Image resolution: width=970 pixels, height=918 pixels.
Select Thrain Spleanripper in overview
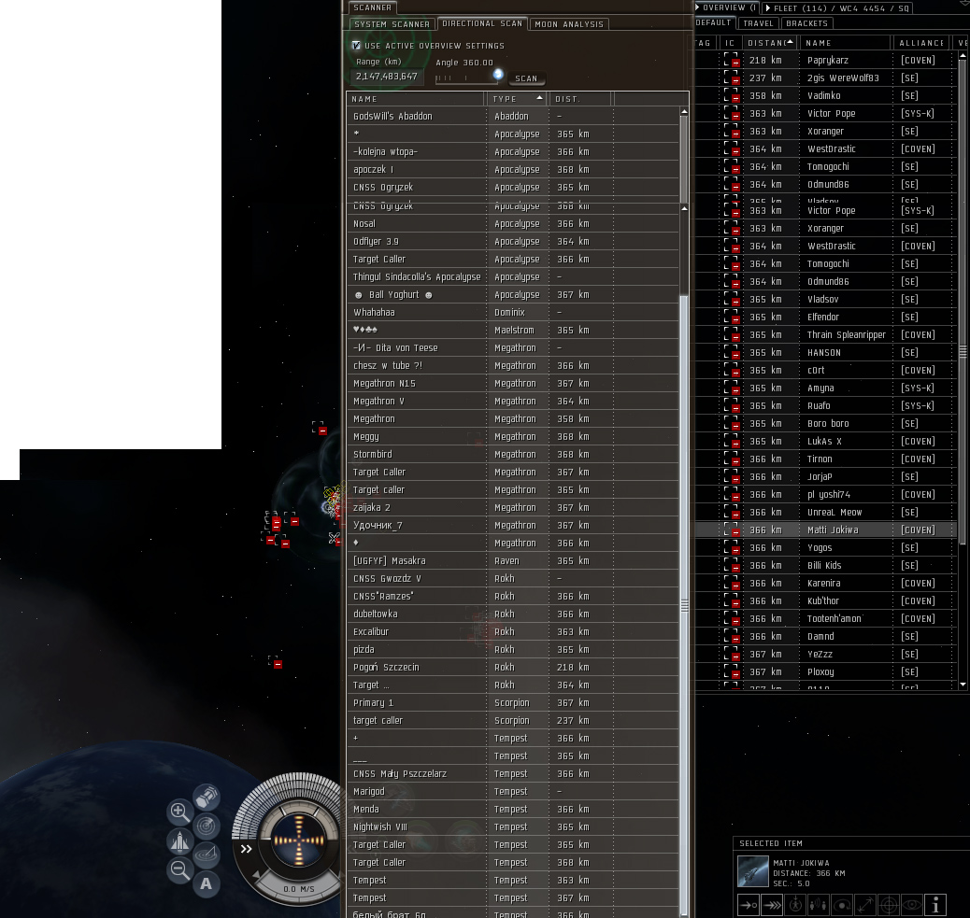click(826, 334)
